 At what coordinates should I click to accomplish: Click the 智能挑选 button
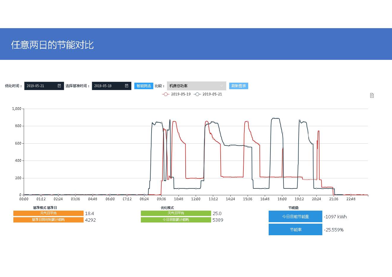(x=144, y=86)
